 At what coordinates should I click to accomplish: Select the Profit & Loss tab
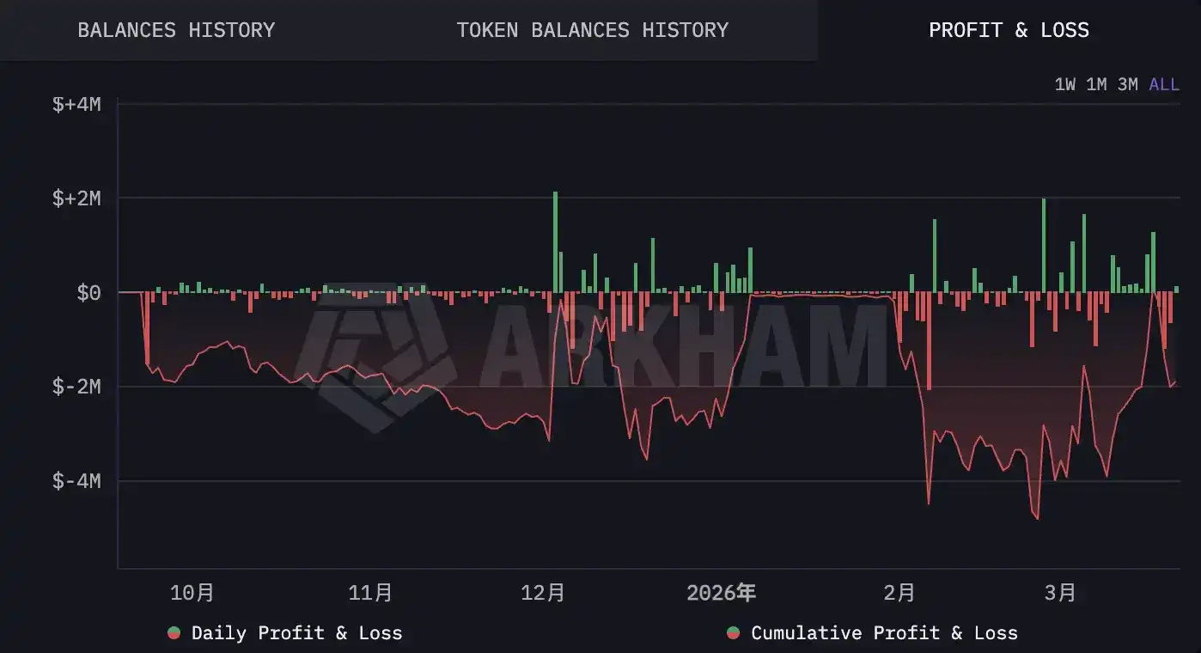point(1009,30)
